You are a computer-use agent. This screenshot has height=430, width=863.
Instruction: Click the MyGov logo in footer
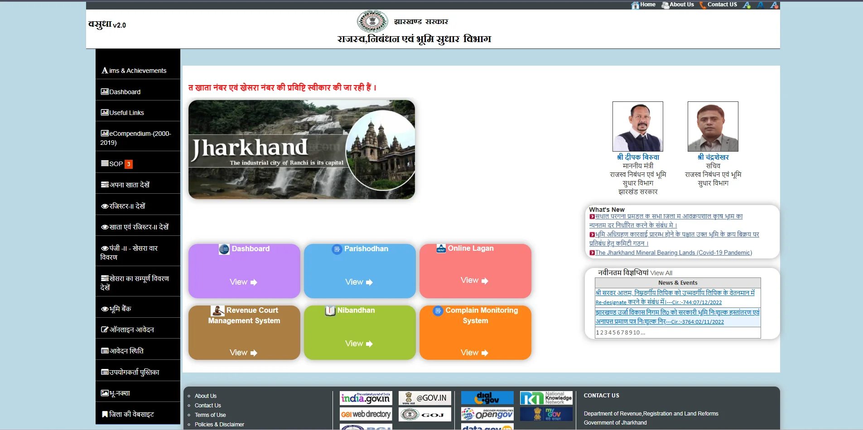[547, 413]
